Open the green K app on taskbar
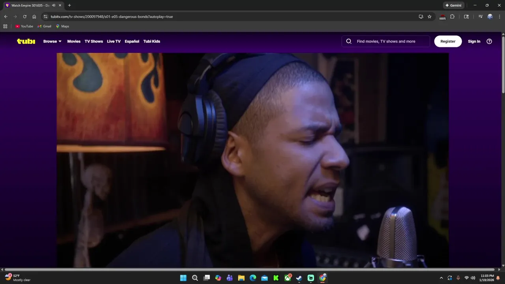 (276, 278)
